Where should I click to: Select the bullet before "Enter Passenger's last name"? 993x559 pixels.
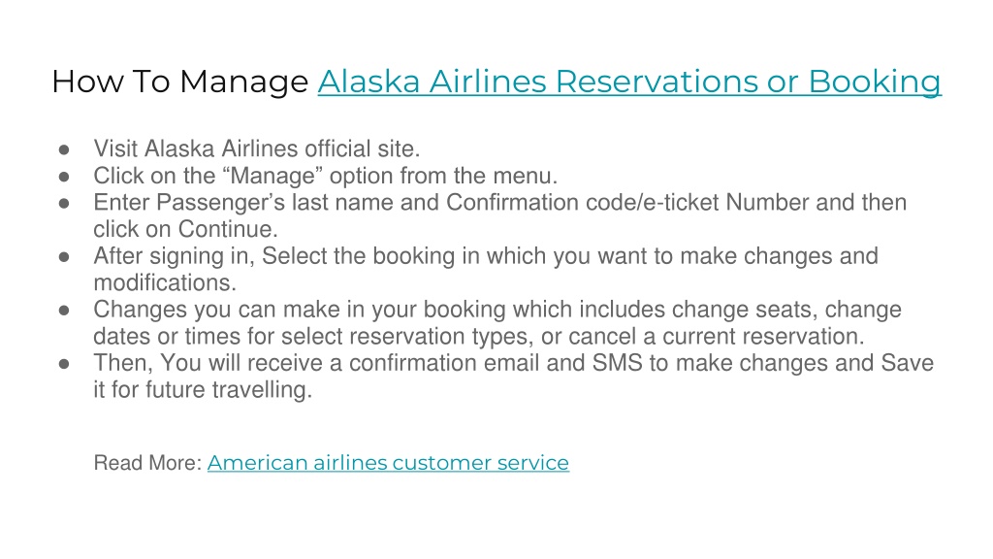pos(64,204)
